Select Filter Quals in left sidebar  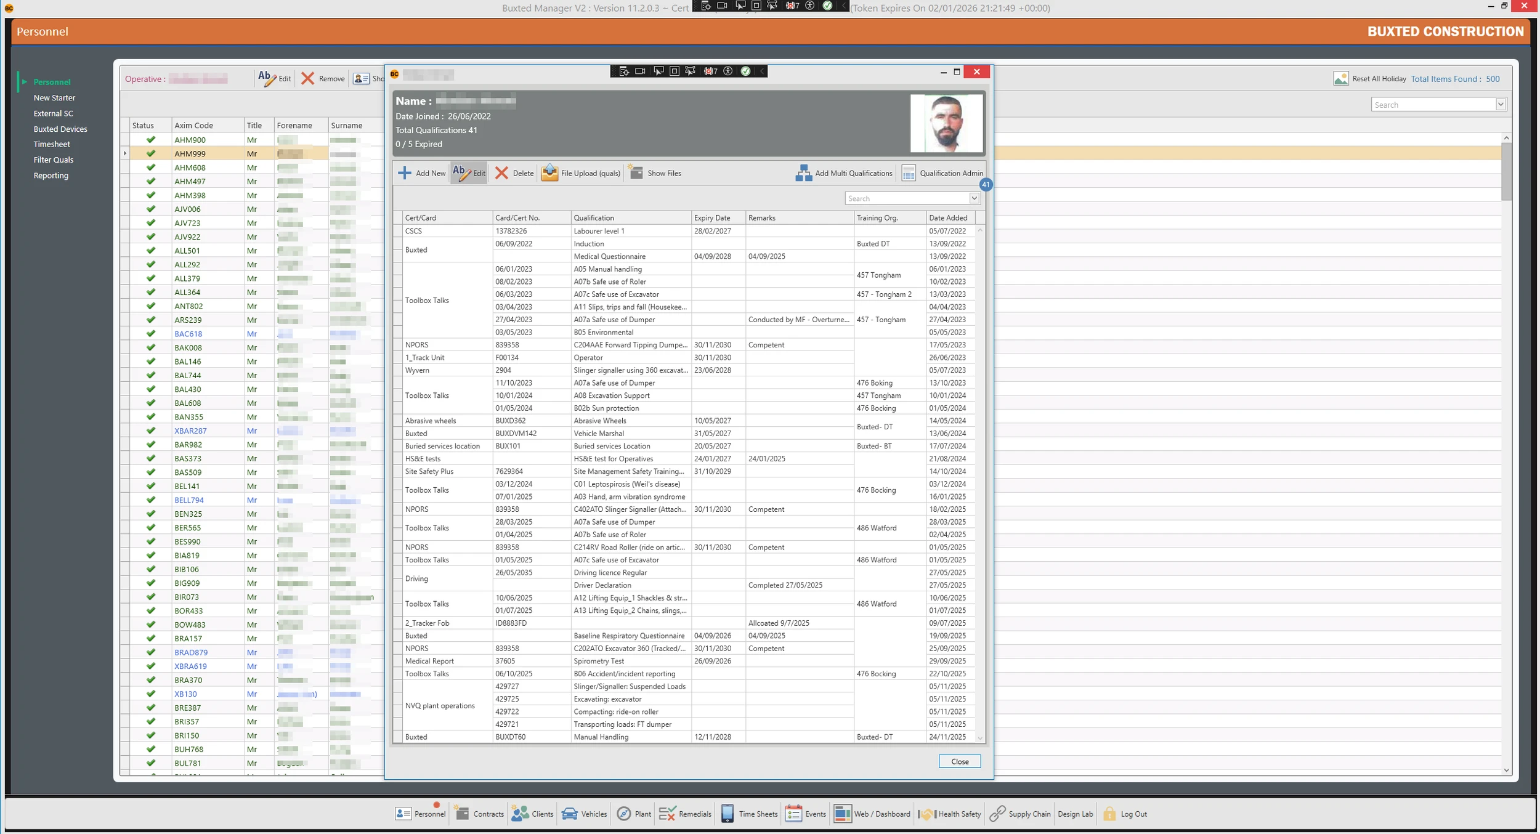click(x=54, y=160)
